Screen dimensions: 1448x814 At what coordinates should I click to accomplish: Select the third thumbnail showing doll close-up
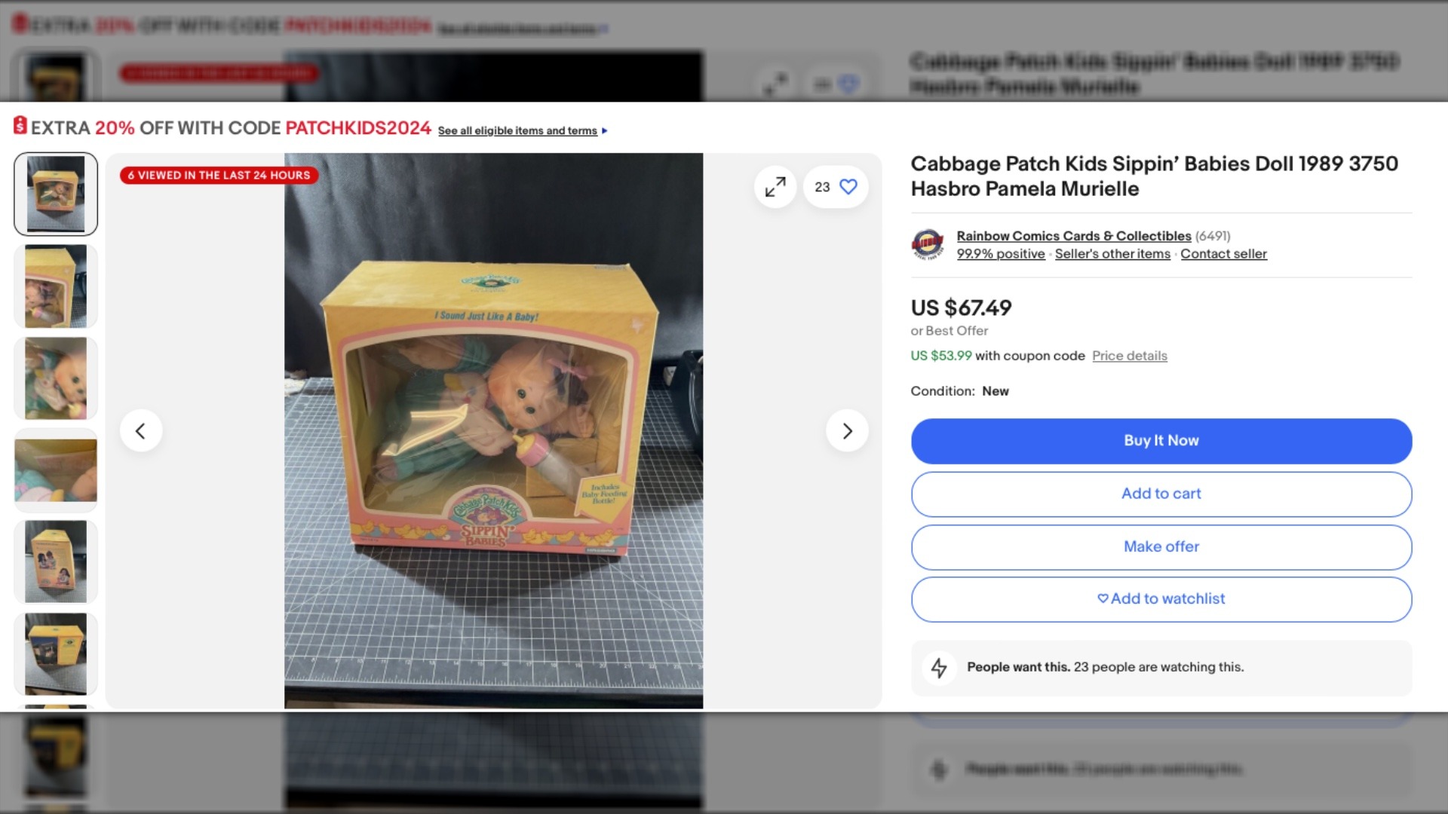point(56,378)
